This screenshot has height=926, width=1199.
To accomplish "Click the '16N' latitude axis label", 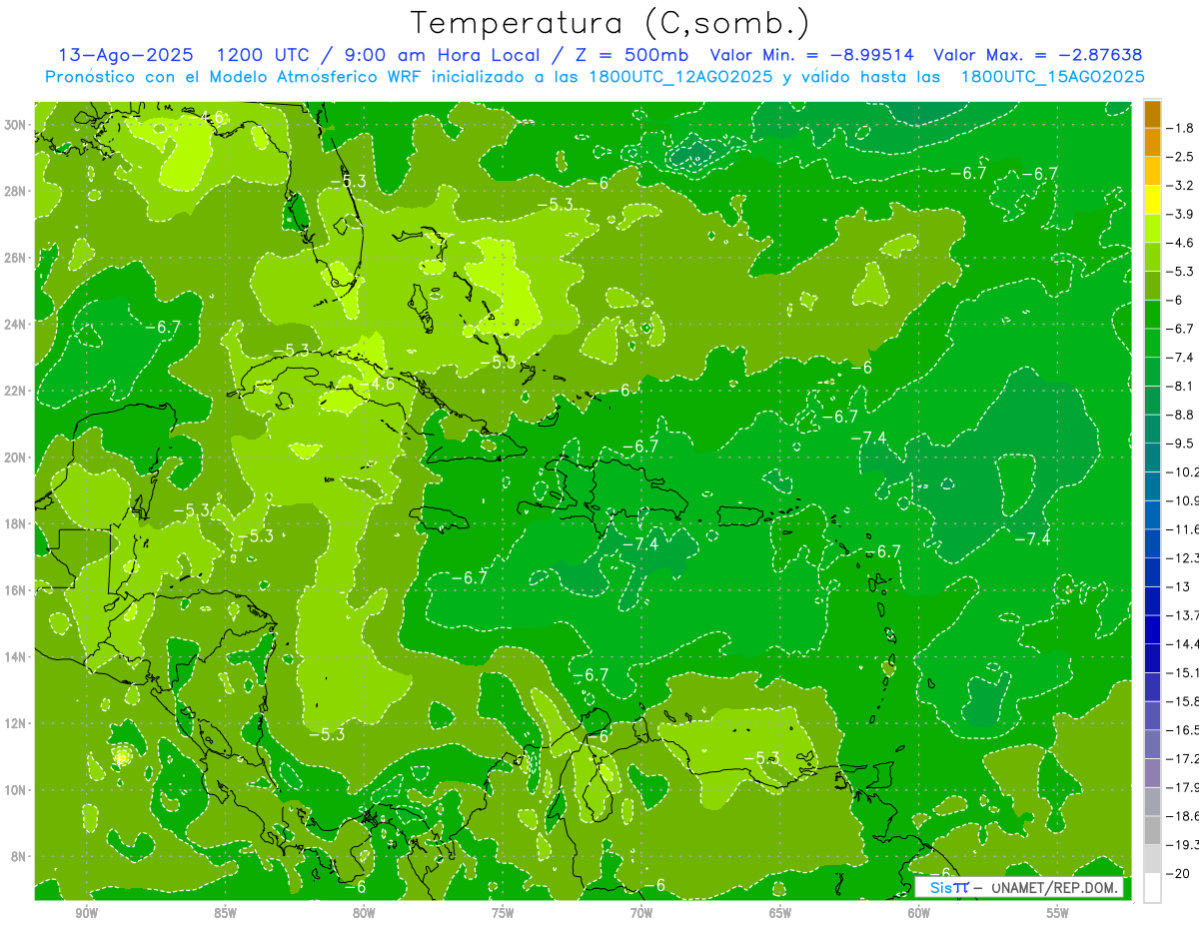I will click(16, 590).
